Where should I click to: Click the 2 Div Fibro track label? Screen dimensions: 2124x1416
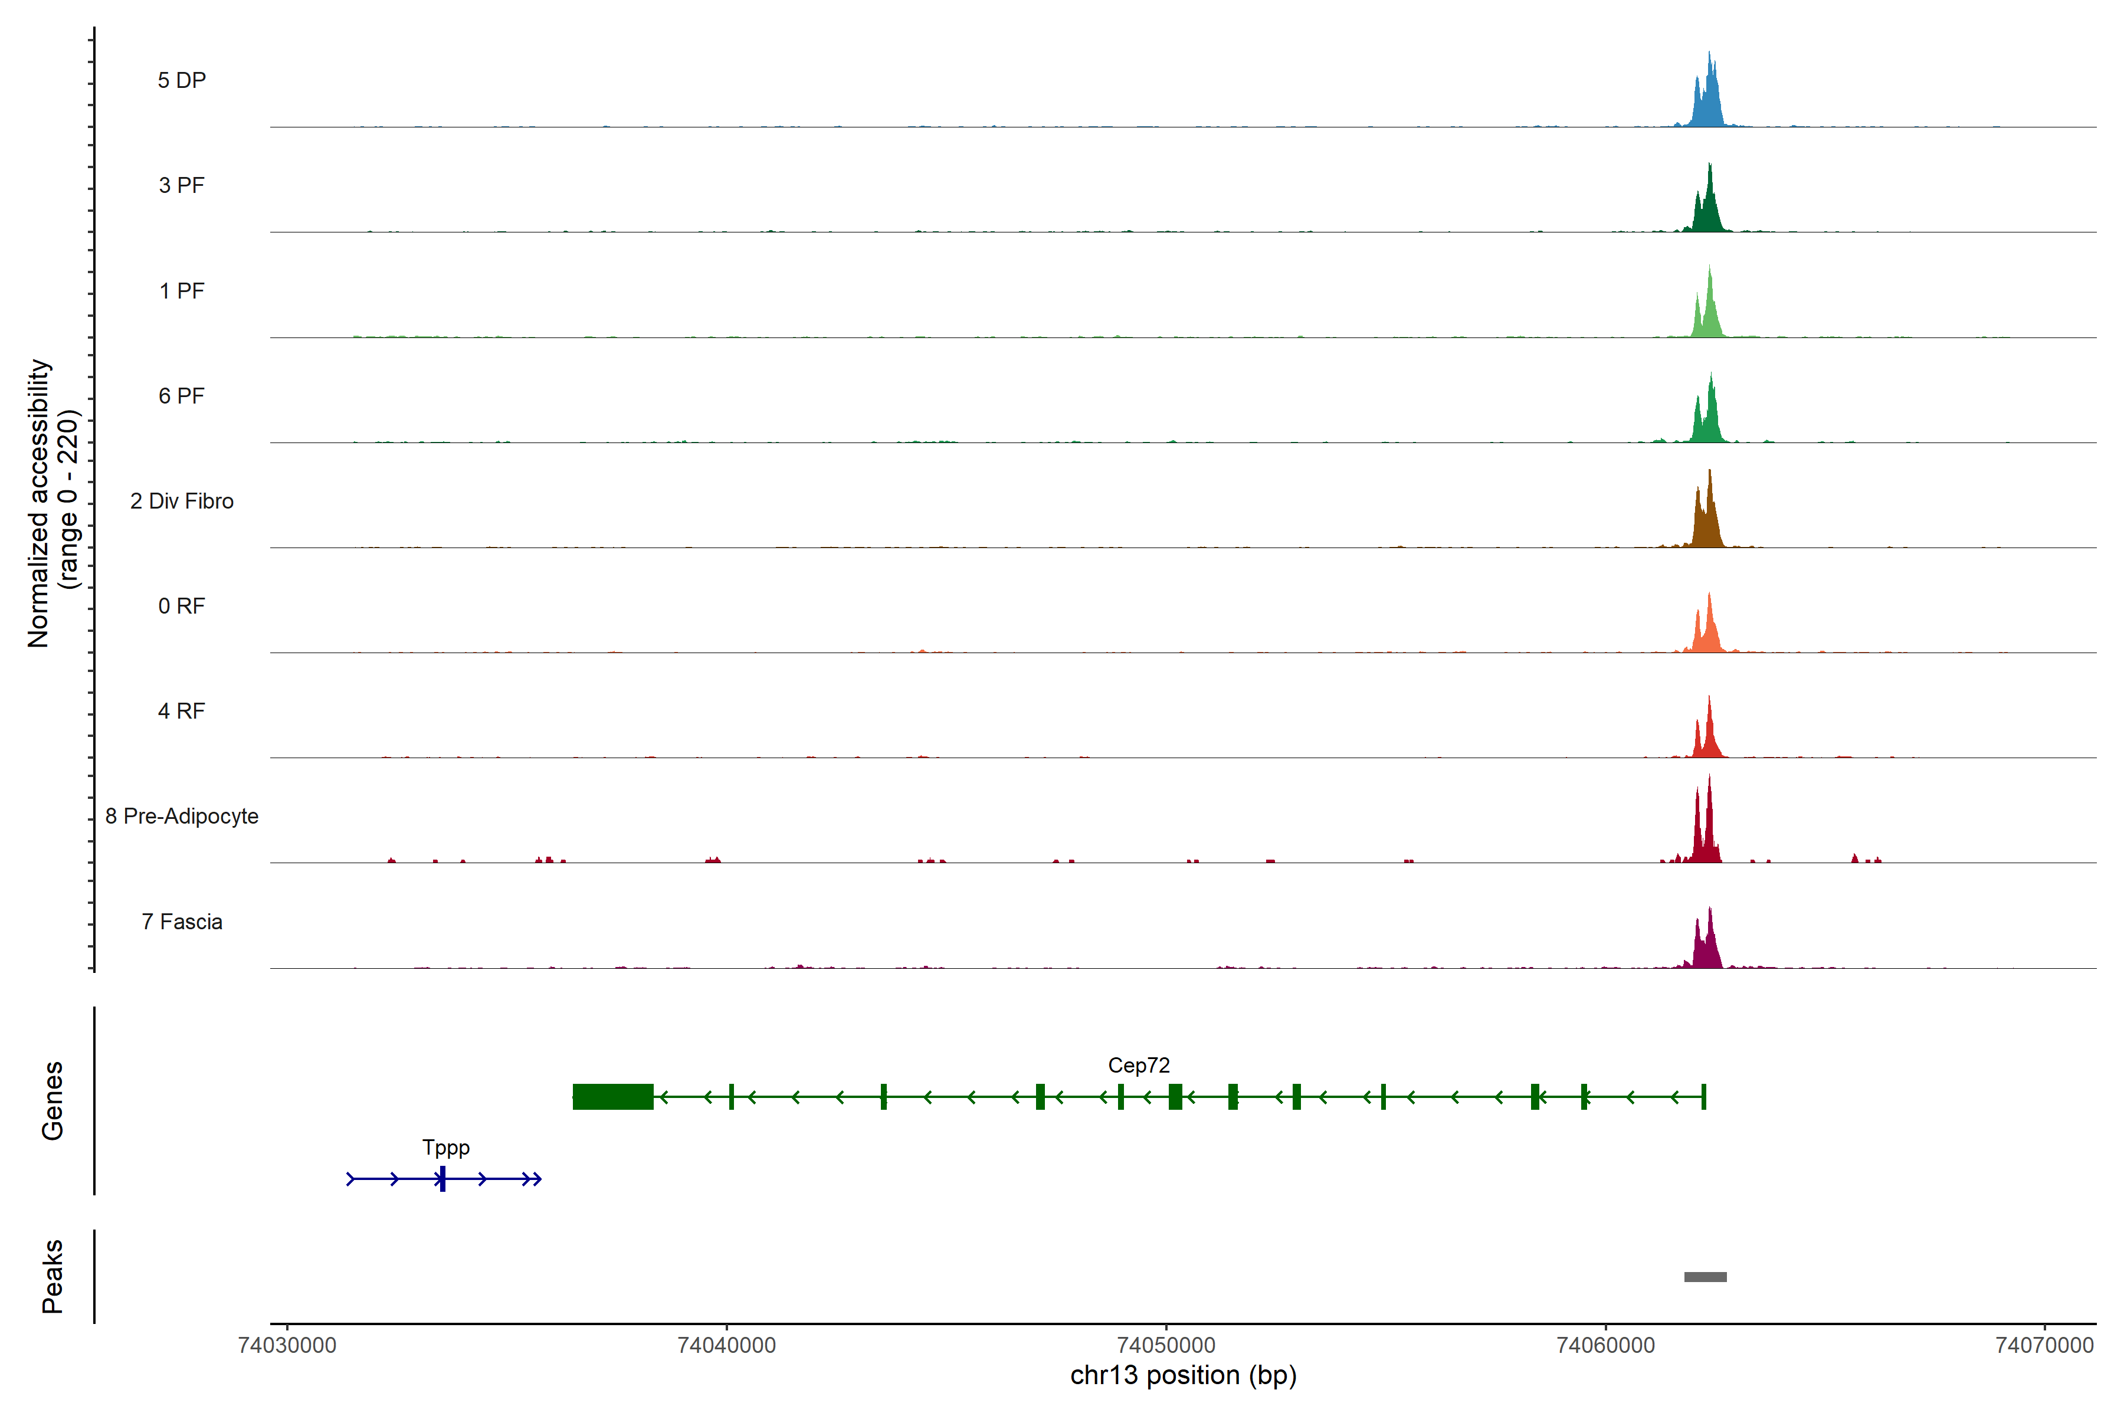(x=182, y=501)
